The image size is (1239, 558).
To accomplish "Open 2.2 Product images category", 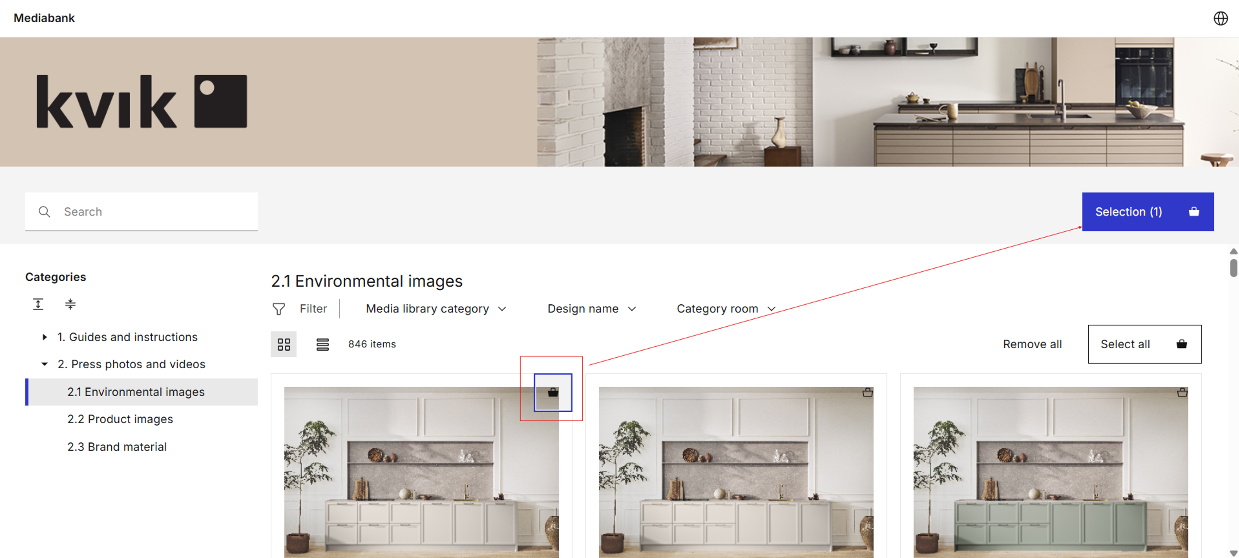I will 120,419.
